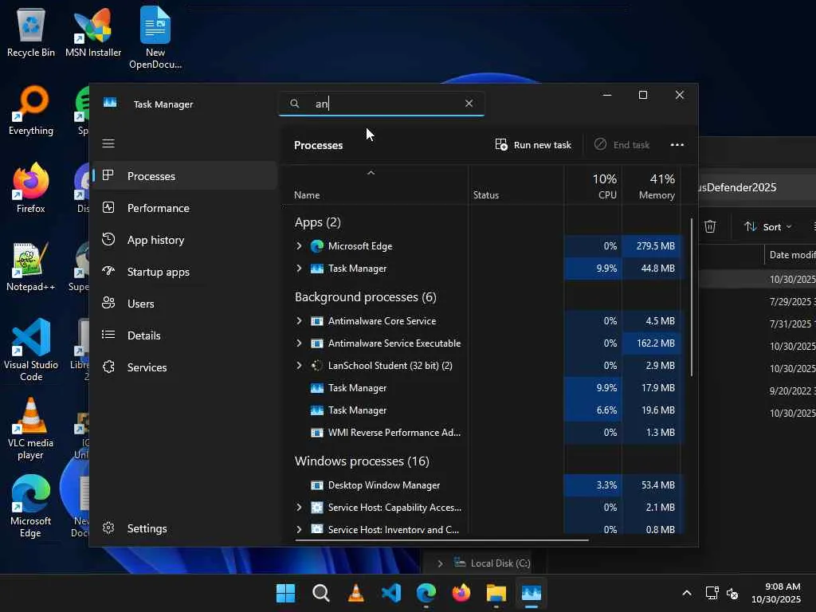Image resolution: width=816 pixels, height=612 pixels.
Task: Switch to the Processes page
Action: coord(185,176)
